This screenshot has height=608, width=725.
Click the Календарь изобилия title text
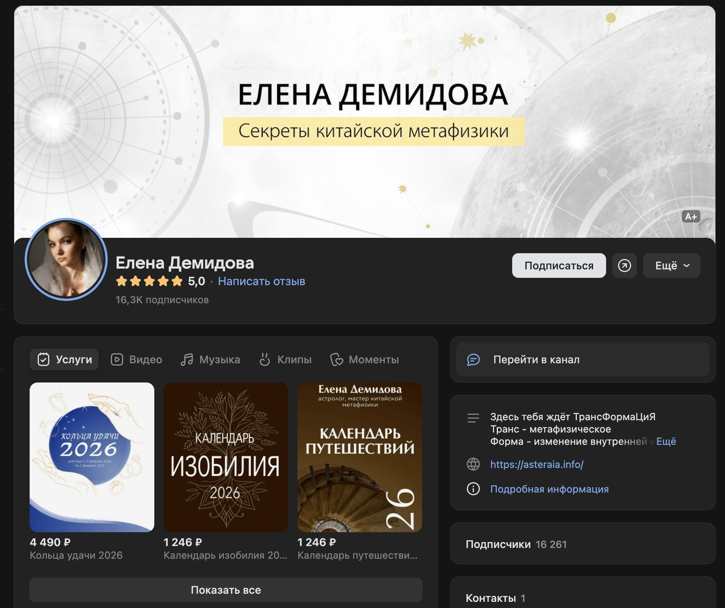pos(226,555)
